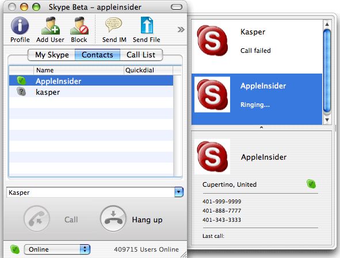Sort contacts by Name column header
Viewport: 340px width, 258px height.
tap(78, 70)
